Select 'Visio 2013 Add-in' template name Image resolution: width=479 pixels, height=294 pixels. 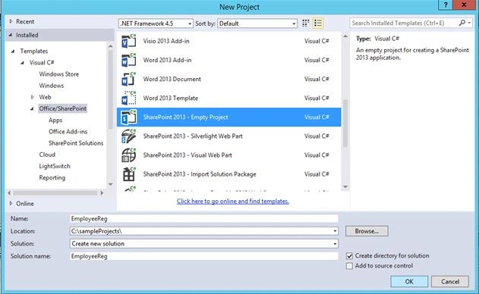pos(166,41)
